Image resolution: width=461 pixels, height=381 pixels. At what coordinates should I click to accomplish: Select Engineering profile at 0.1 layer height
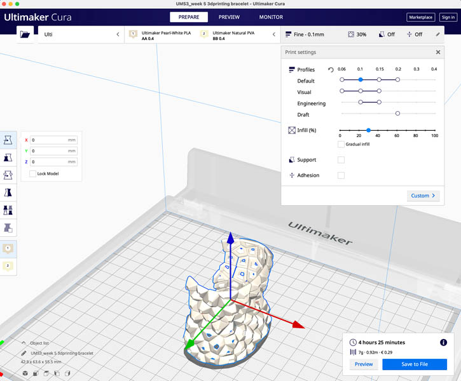coord(361,102)
